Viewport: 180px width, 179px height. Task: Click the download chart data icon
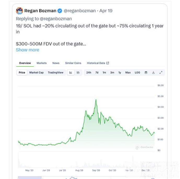(x=153, y=73)
